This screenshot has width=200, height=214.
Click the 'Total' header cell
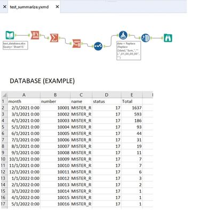(132, 101)
